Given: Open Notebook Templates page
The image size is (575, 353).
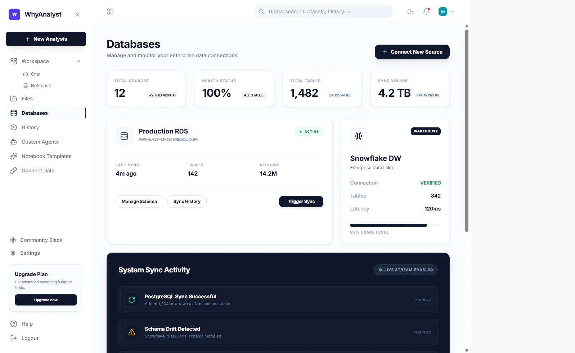Looking at the screenshot, I should tap(46, 156).
